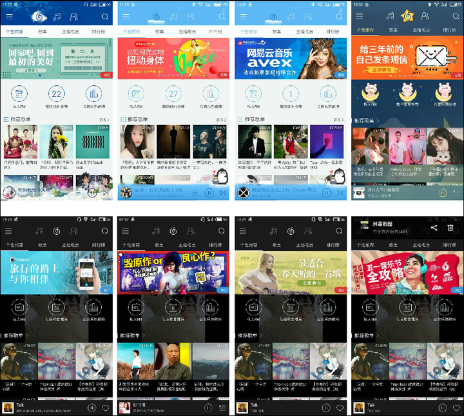464x416 pixels.
Task: Open the 毁原作 or 良心作 banner
Action: click(x=173, y=273)
